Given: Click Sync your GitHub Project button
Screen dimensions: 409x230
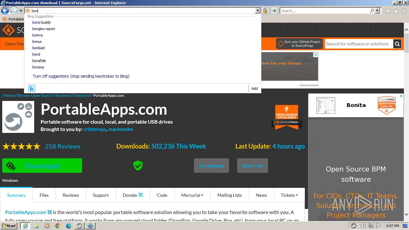Looking at the screenshot, I should coord(299,44).
